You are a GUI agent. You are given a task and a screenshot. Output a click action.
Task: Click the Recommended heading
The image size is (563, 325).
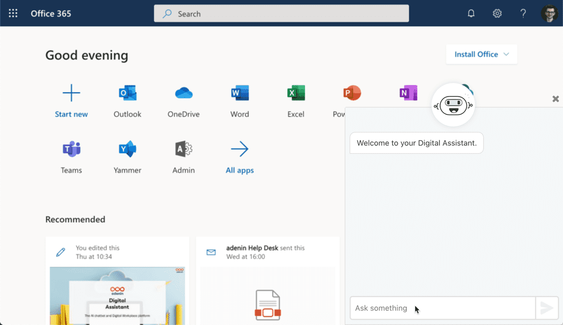click(x=75, y=219)
